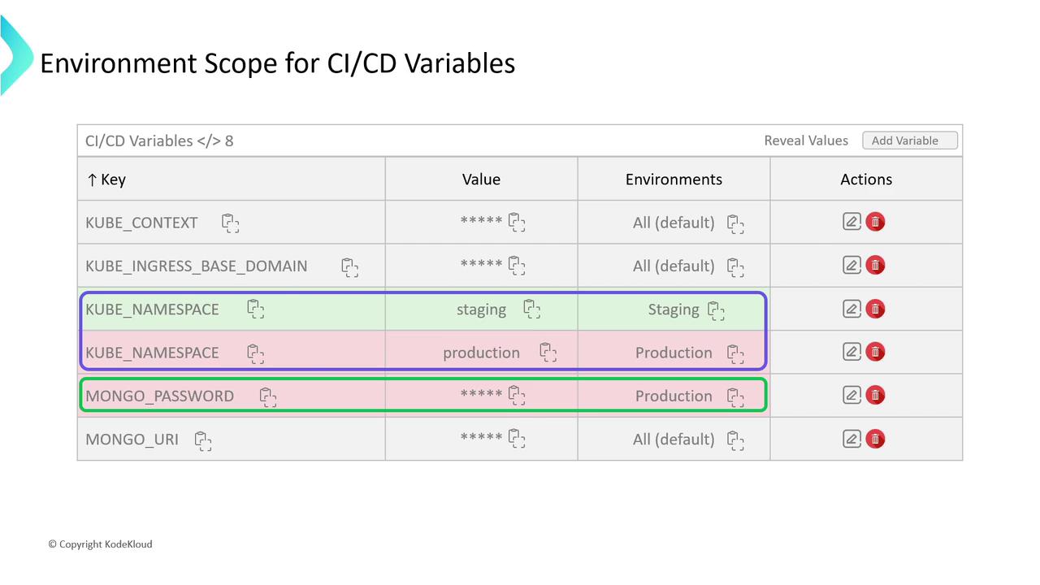Click the Value column header
Image resolution: width=1040 pixels, height=585 pixels.
click(x=481, y=180)
